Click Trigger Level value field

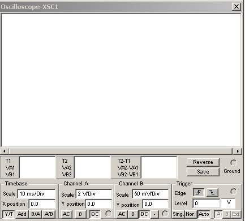click(x=207, y=203)
